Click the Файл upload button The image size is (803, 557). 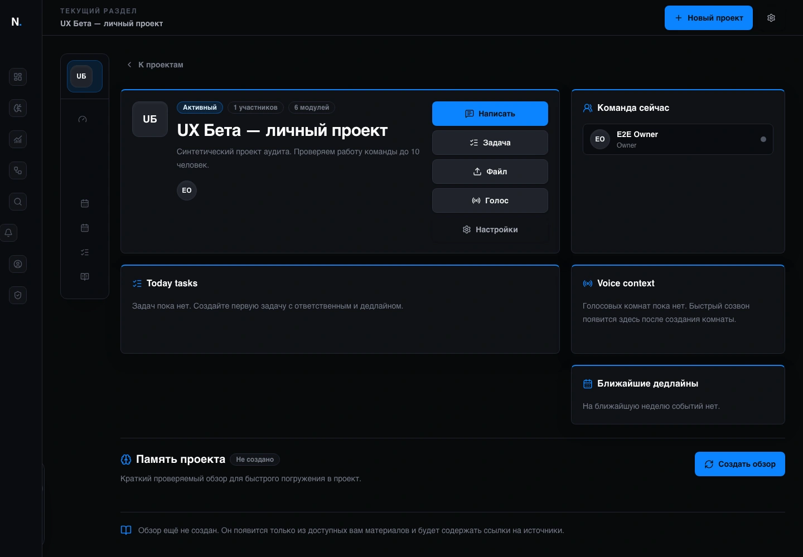(490, 172)
